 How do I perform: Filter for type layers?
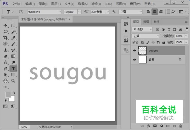[169, 29]
